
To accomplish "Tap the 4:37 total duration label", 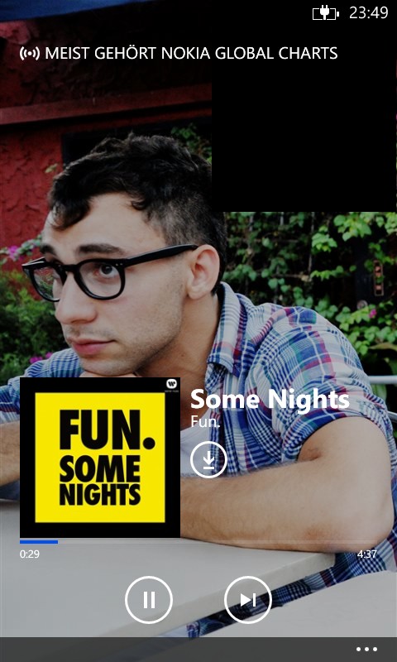I will (367, 554).
